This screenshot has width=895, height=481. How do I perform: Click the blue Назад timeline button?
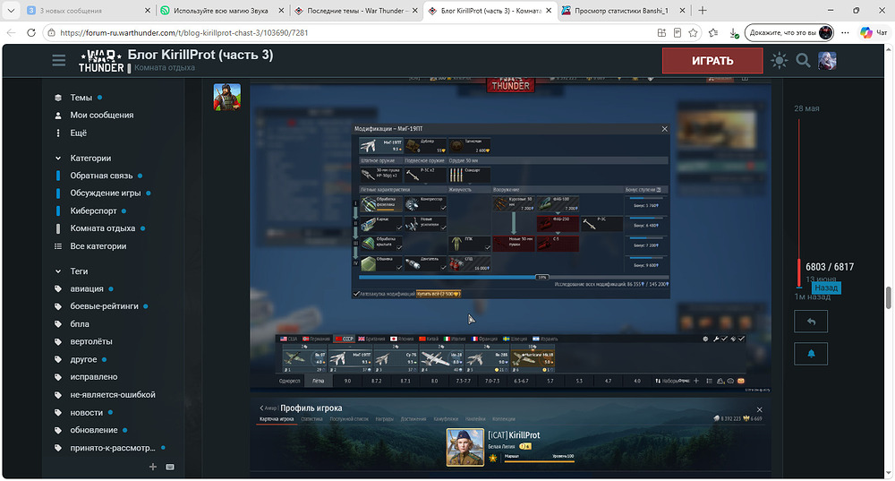tap(826, 288)
